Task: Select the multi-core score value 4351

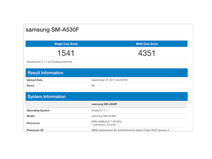Action: (147, 53)
